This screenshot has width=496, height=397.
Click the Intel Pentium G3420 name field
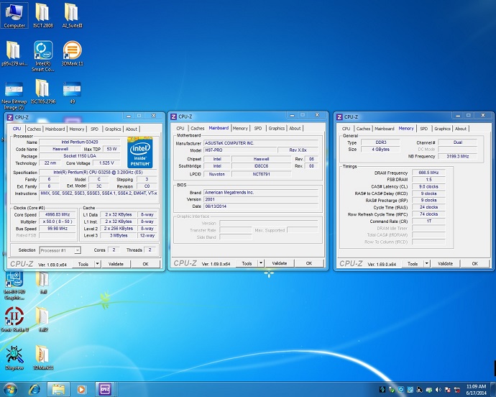click(x=80, y=142)
